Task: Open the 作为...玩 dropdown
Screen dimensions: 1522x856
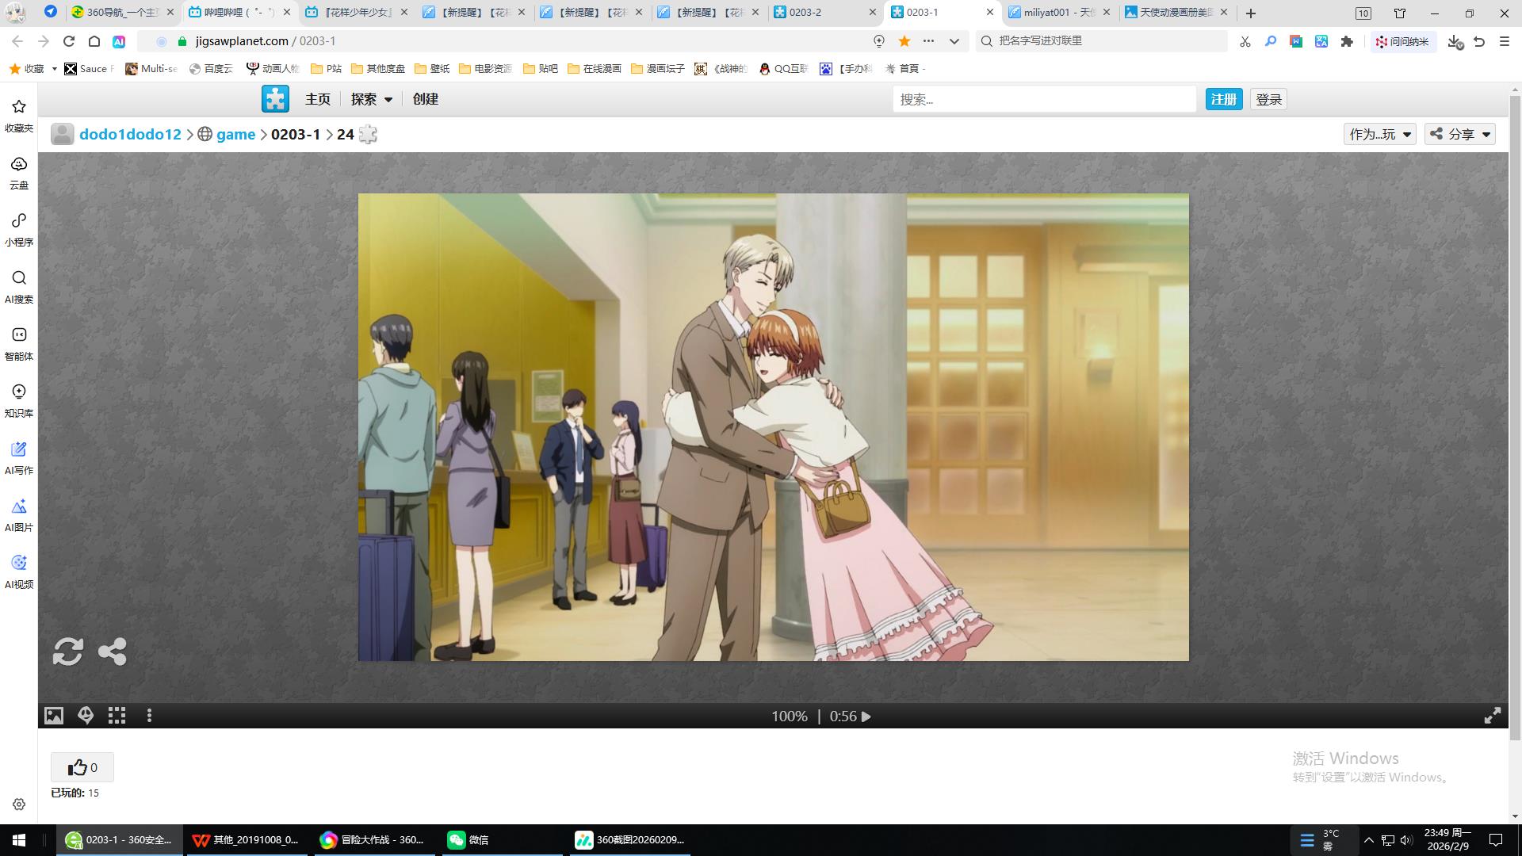Action: point(1379,134)
